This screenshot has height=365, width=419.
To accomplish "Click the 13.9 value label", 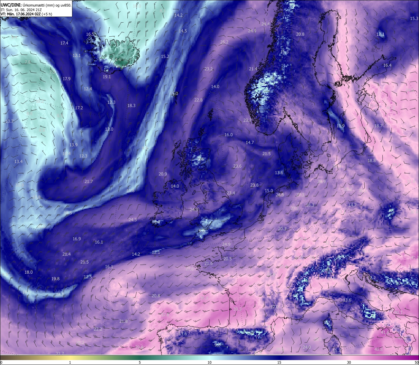I will coord(73,145).
